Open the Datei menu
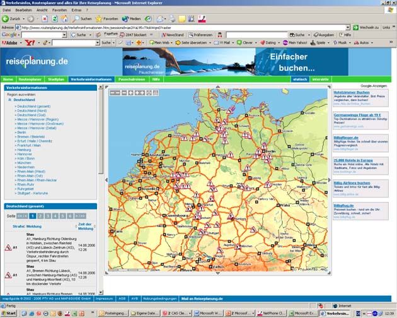The width and height of the screenshot is (397, 318). point(7,10)
